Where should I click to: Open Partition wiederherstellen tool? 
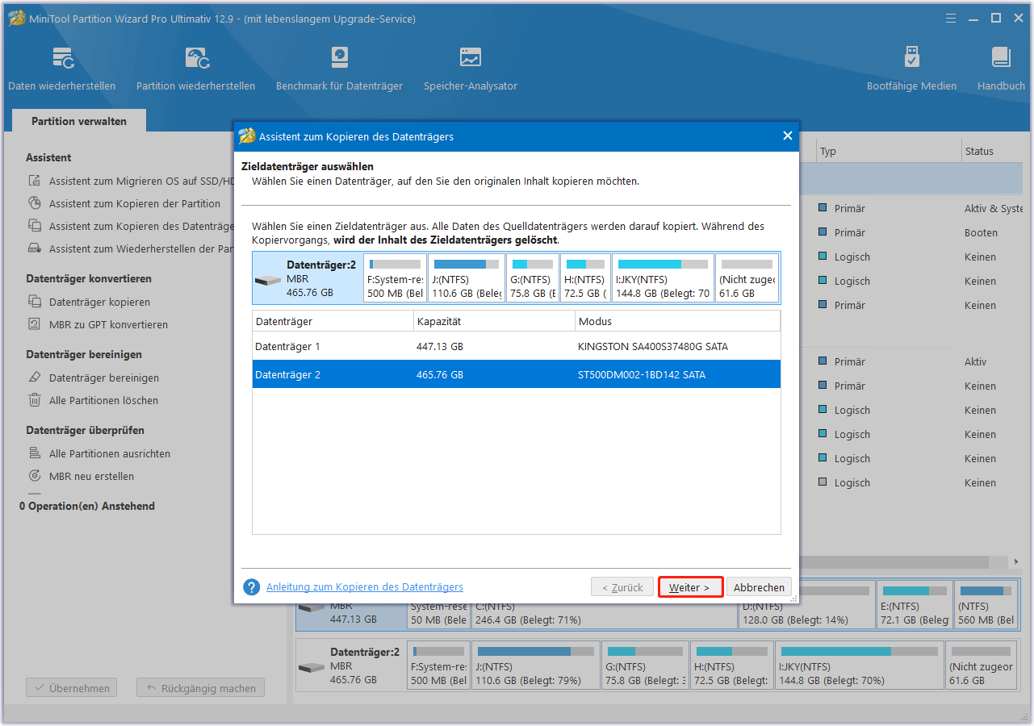click(x=195, y=69)
